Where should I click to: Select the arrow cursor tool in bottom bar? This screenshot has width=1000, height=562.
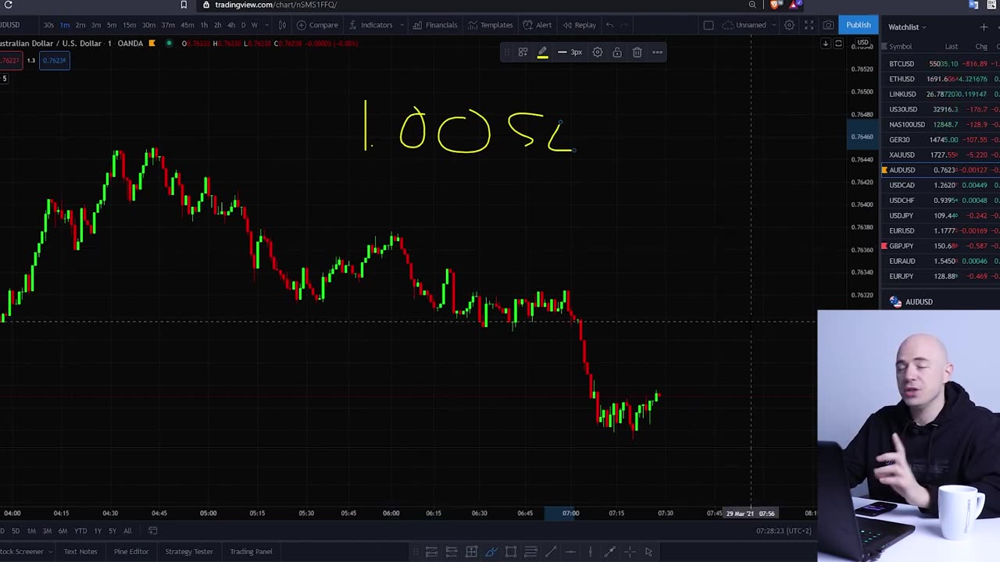point(648,552)
